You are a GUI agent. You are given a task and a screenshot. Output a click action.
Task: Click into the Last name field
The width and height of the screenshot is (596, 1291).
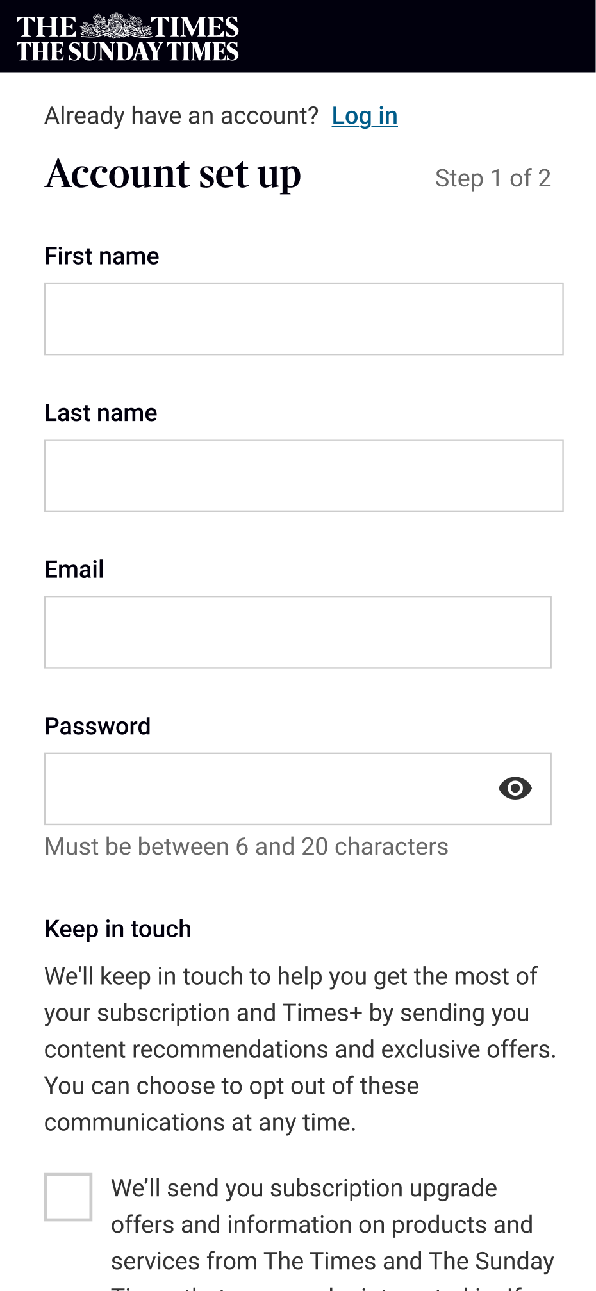coord(304,475)
